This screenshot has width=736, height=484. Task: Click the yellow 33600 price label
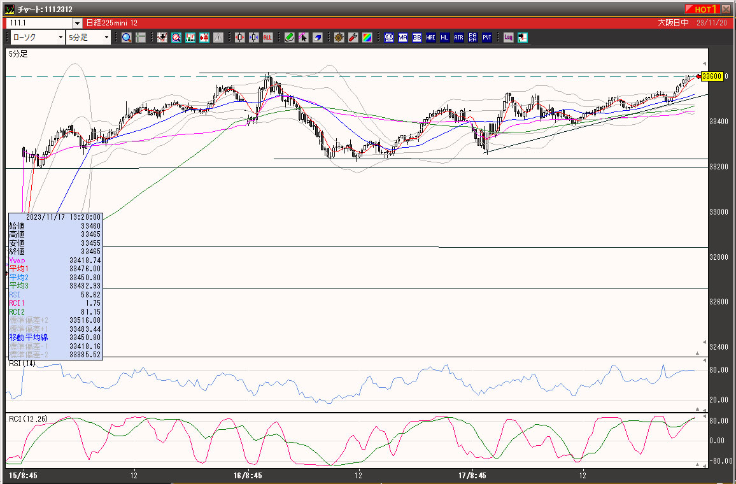point(712,76)
